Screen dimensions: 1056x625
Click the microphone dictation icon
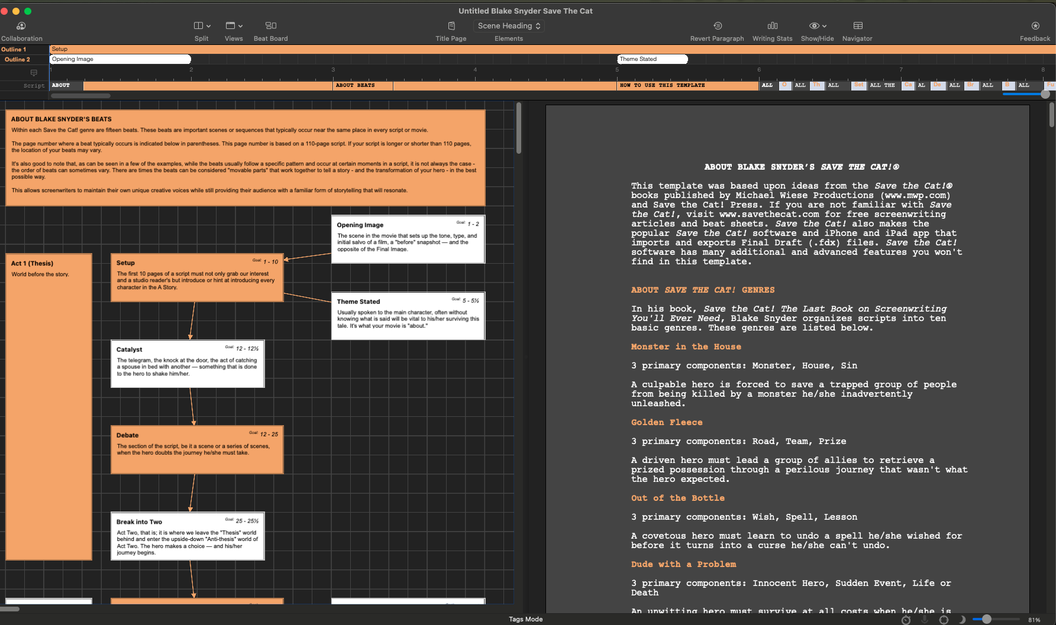925,620
